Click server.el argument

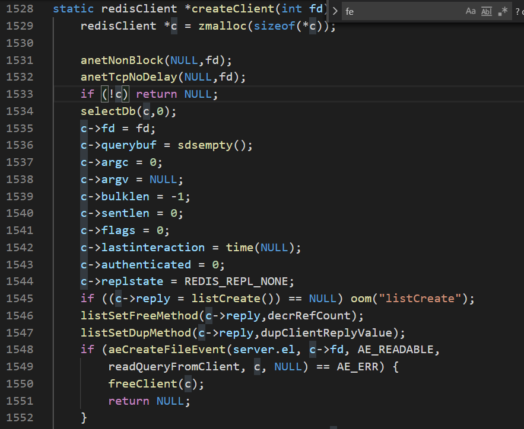[x=264, y=349]
